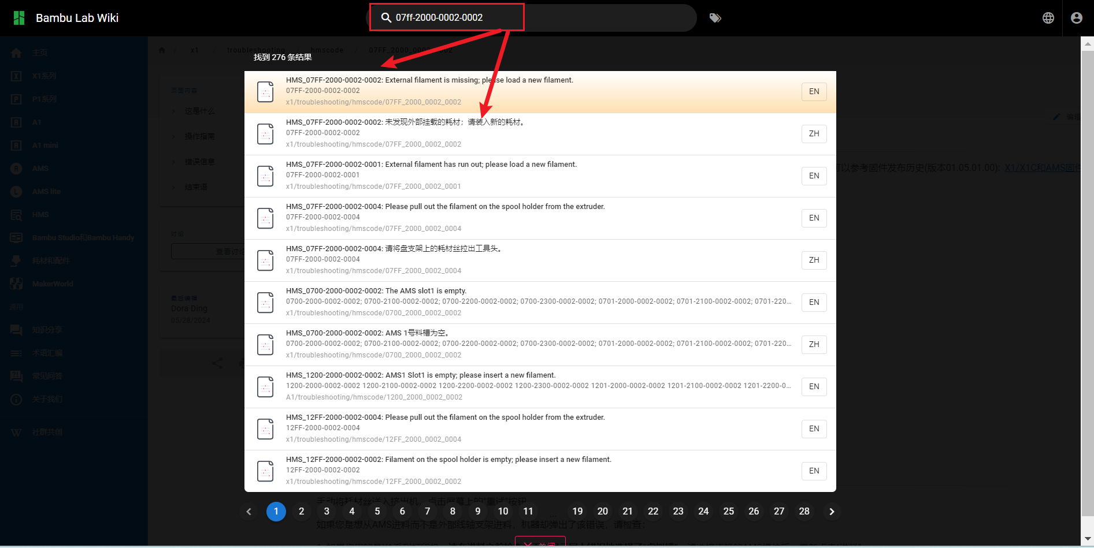
Task: Open the 未发现外部挂载的耗材 ZH result
Action: (540, 134)
